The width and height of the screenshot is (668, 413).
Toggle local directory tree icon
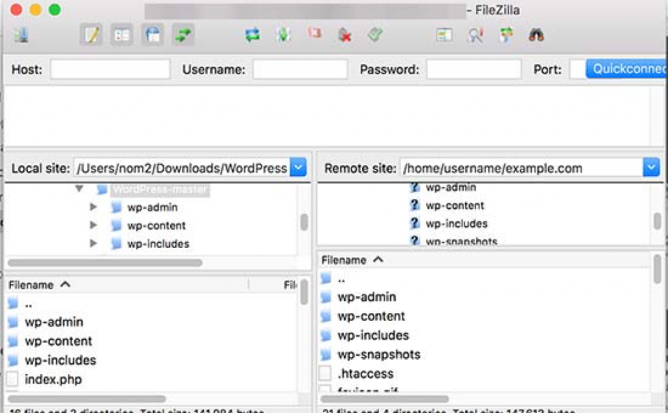point(121,35)
